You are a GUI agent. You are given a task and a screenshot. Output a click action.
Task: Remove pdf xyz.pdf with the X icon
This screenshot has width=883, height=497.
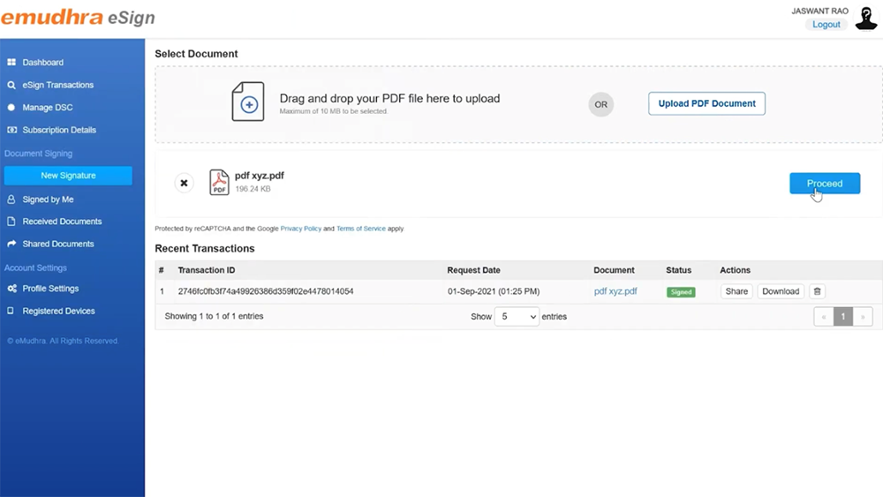[x=184, y=184]
